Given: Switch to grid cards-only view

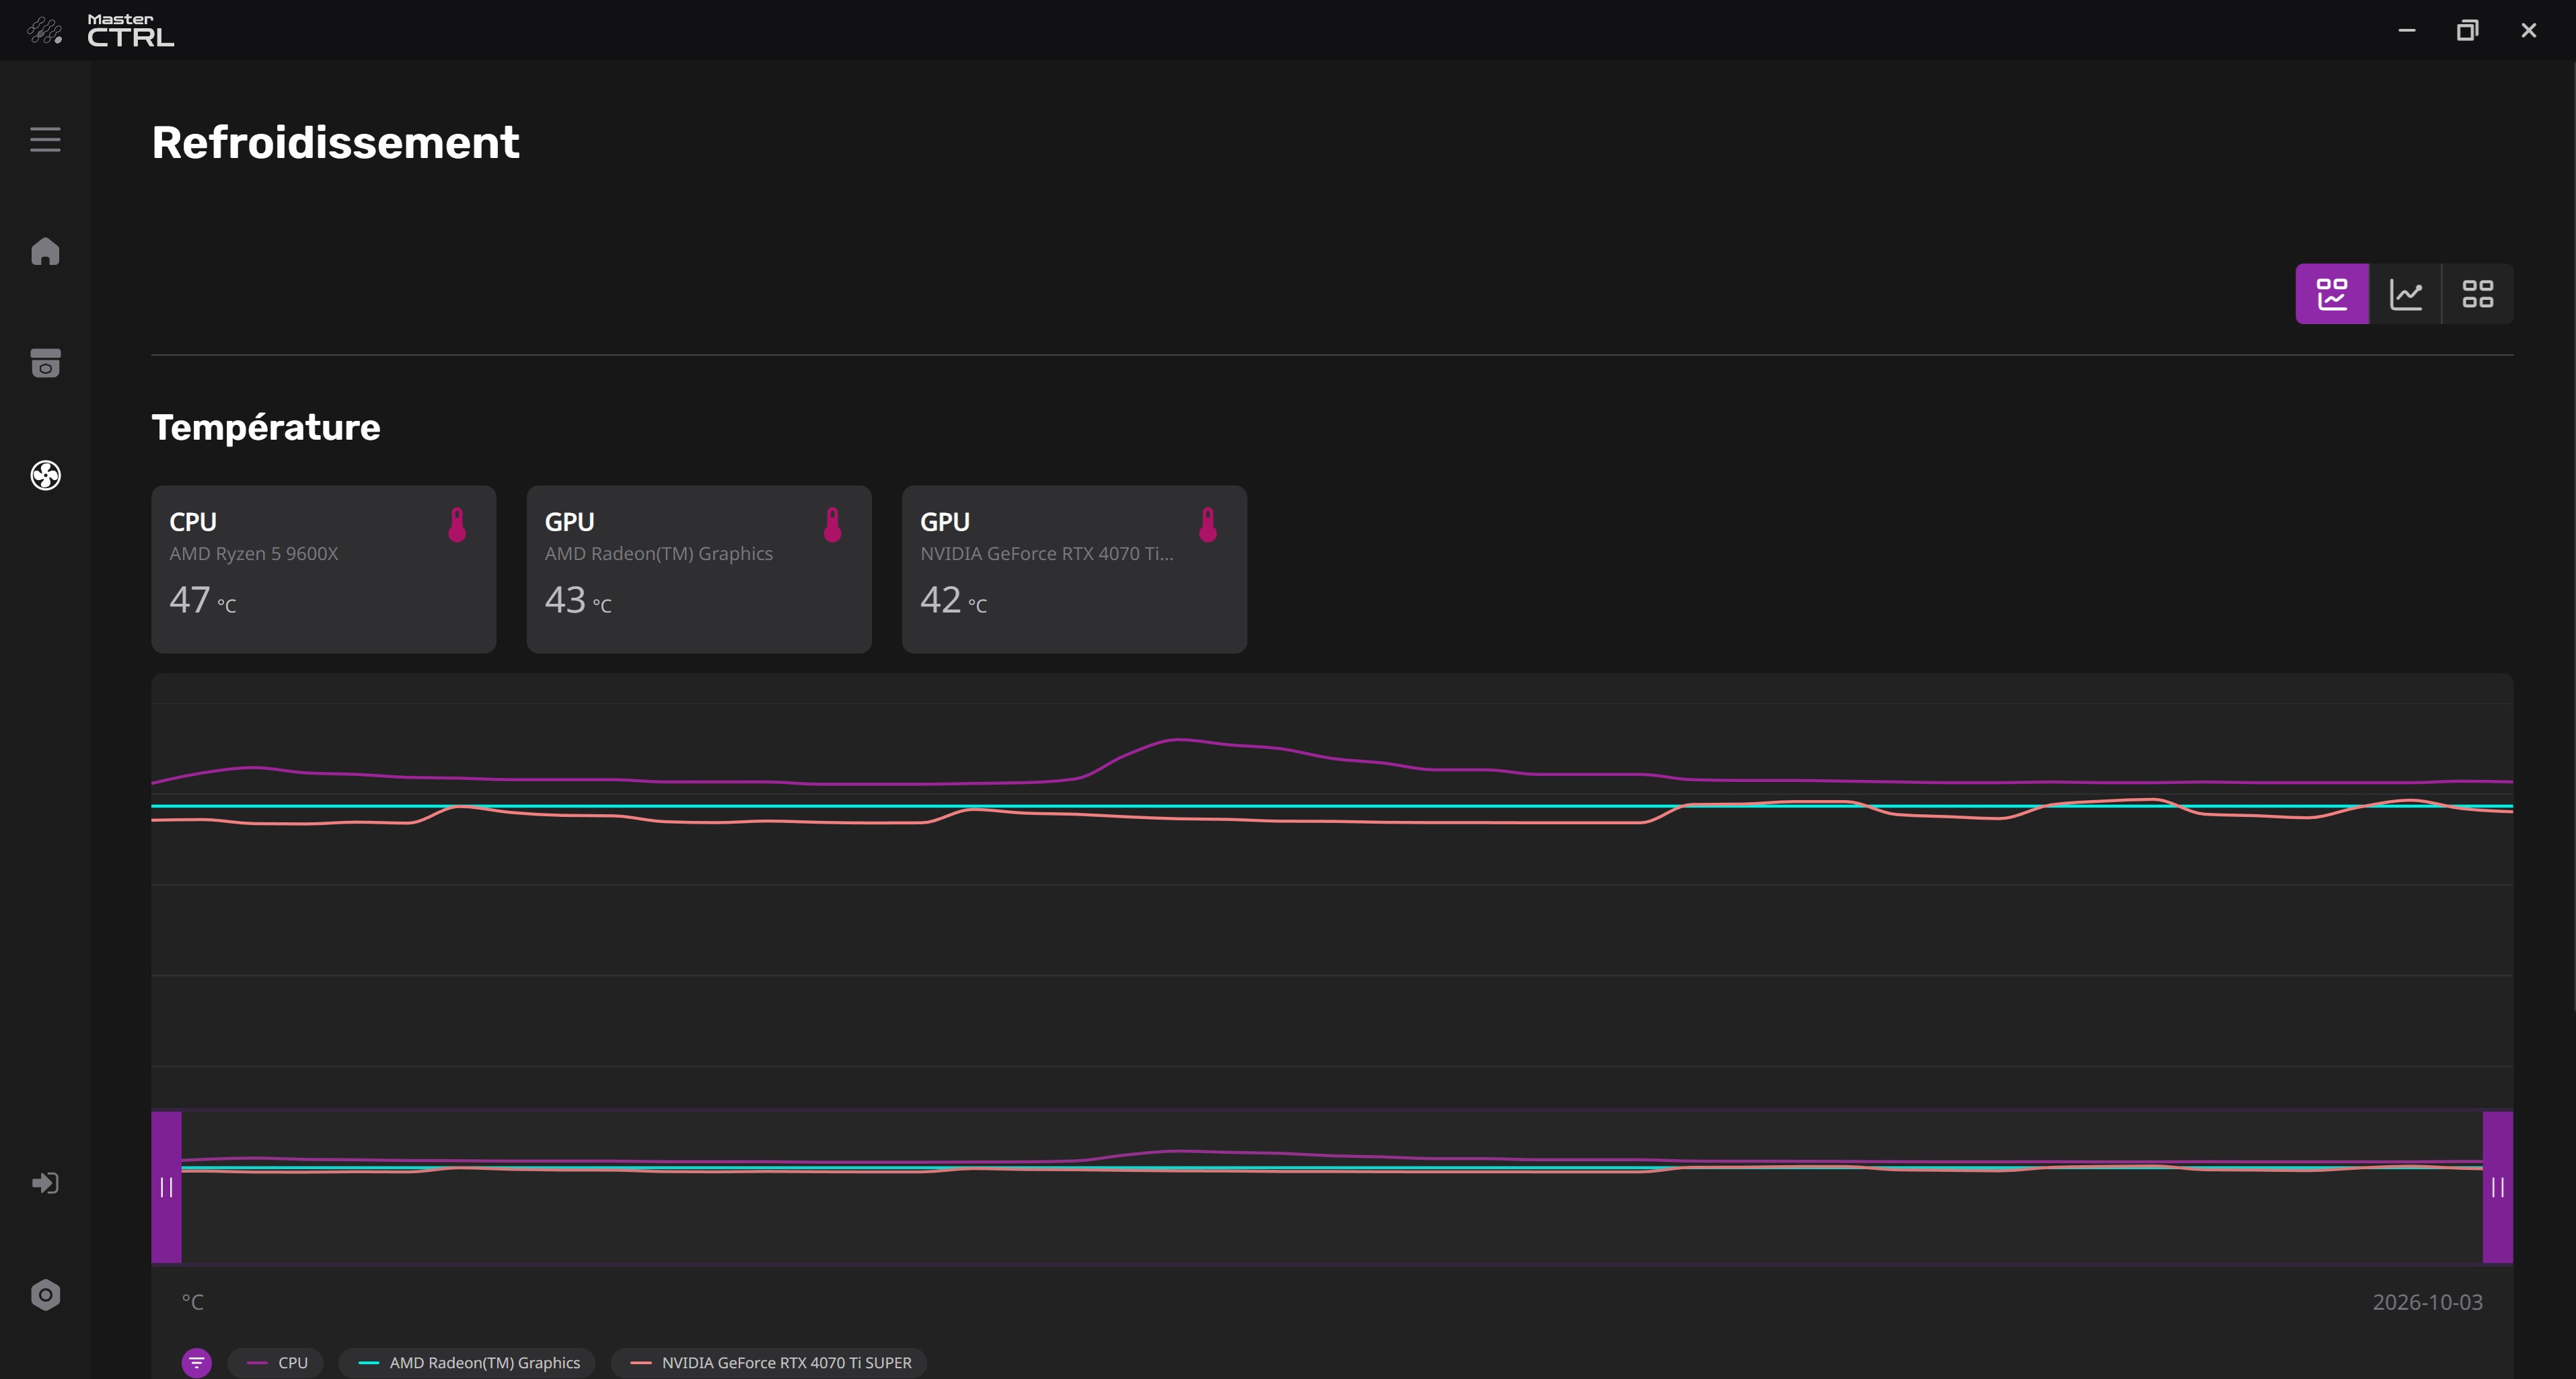Looking at the screenshot, I should (x=2478, y=294).
